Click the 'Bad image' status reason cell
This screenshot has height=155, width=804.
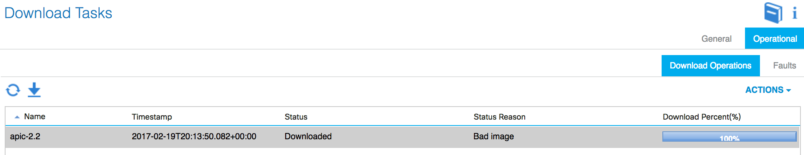[x=493, y=137]
